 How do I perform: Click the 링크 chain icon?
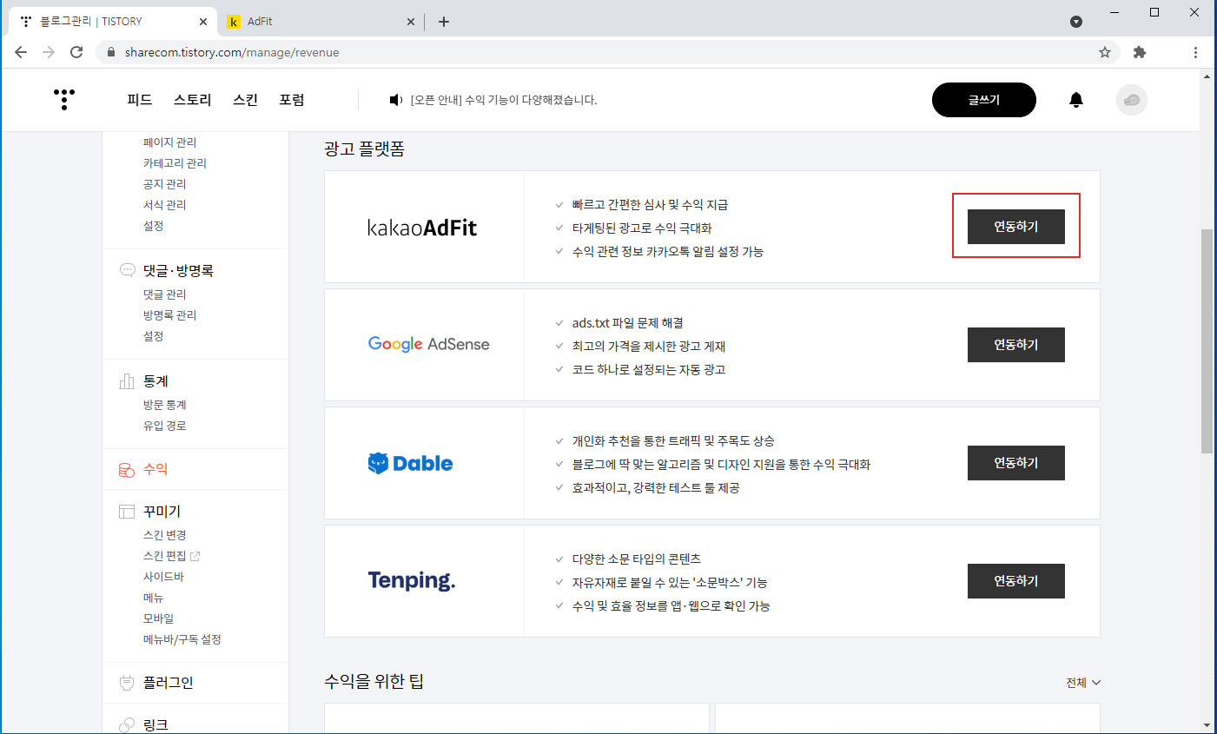(127, 724)
